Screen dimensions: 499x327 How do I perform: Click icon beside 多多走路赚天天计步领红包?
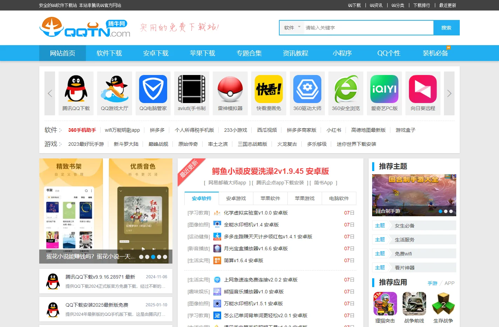click(x=217, y=237)
